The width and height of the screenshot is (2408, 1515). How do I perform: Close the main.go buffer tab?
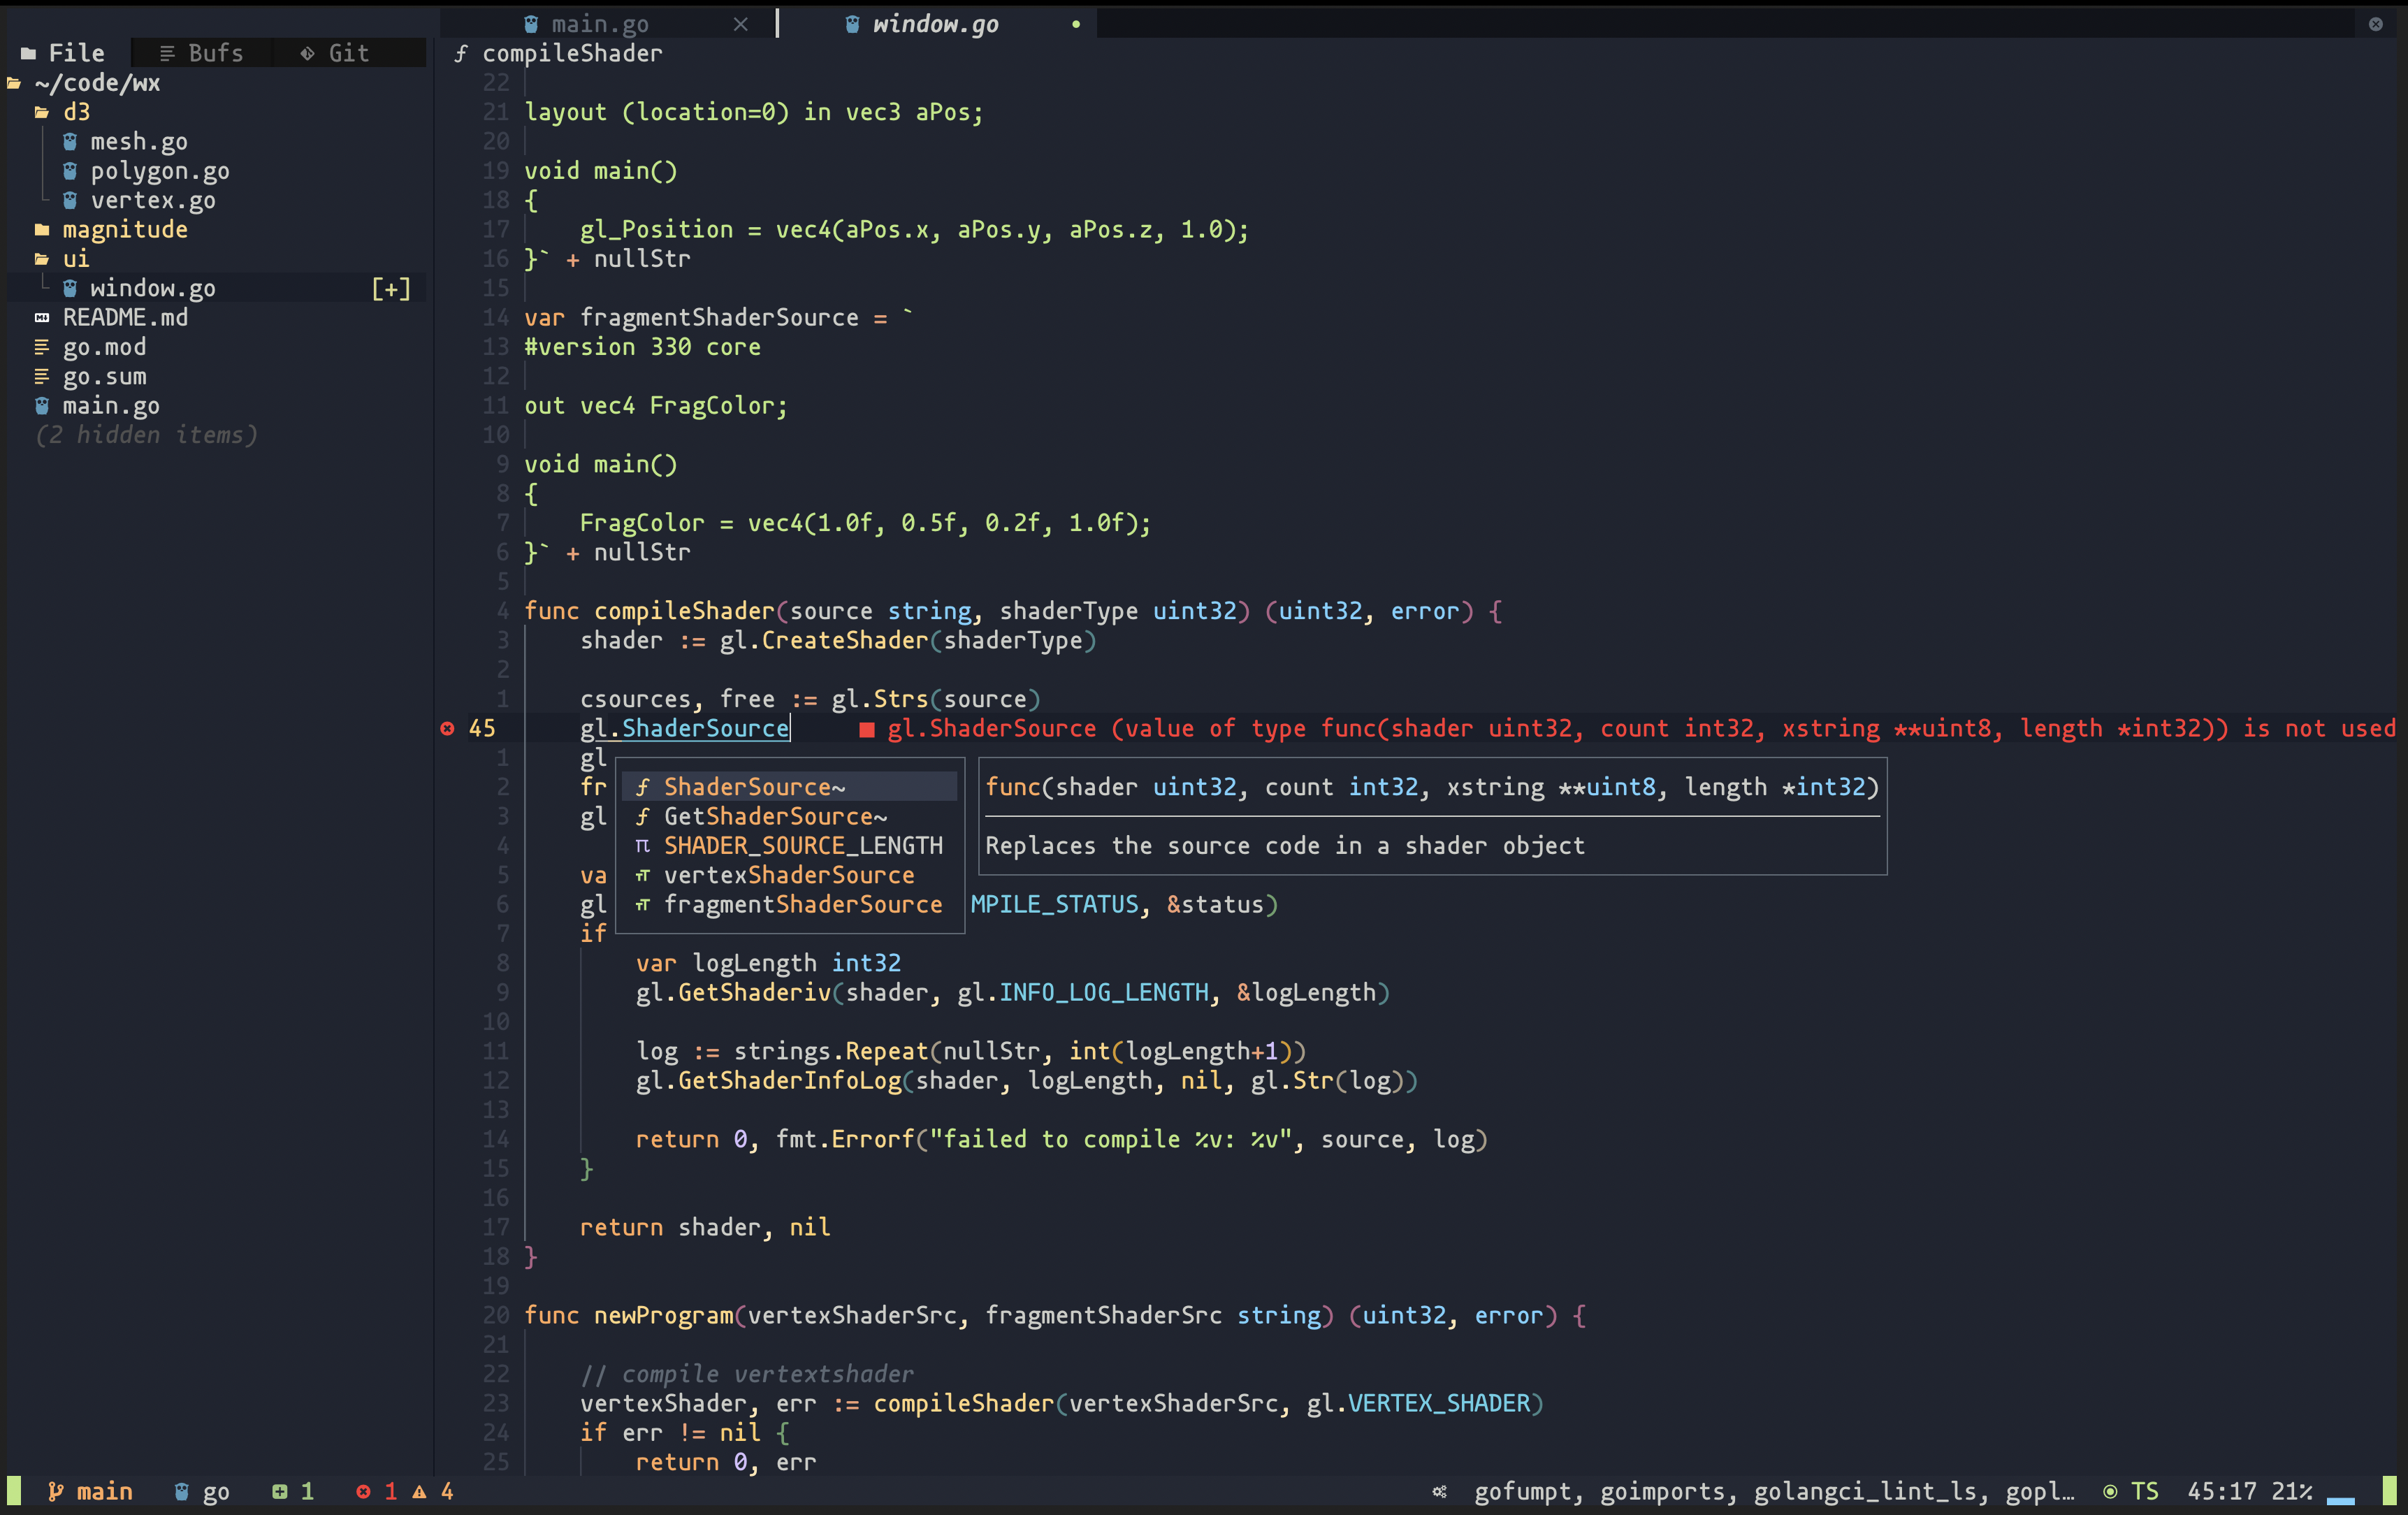(x=740, y=24)
